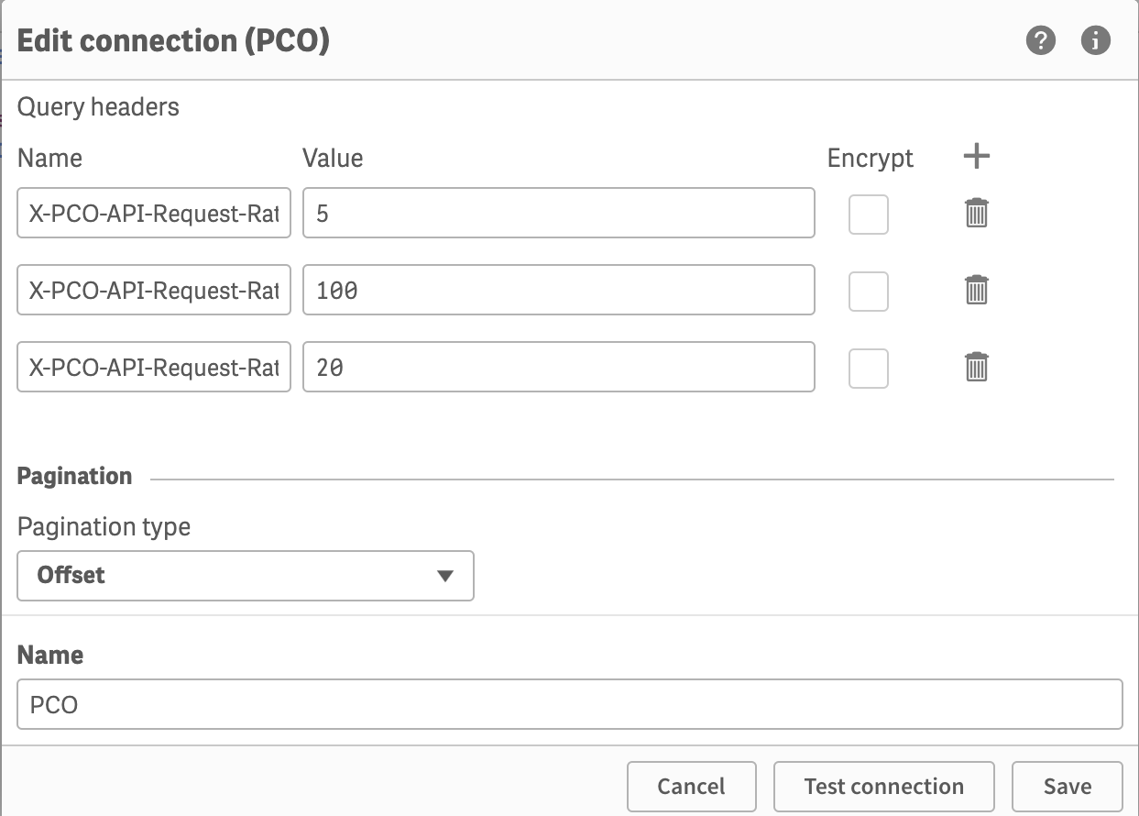Edit the header name field beside value 100
The height and width of the screenshot is (816, 1139).
point(154,290)
